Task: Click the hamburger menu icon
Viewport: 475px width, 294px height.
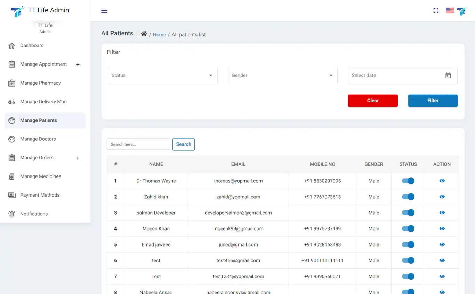Action: click(104, 11)
